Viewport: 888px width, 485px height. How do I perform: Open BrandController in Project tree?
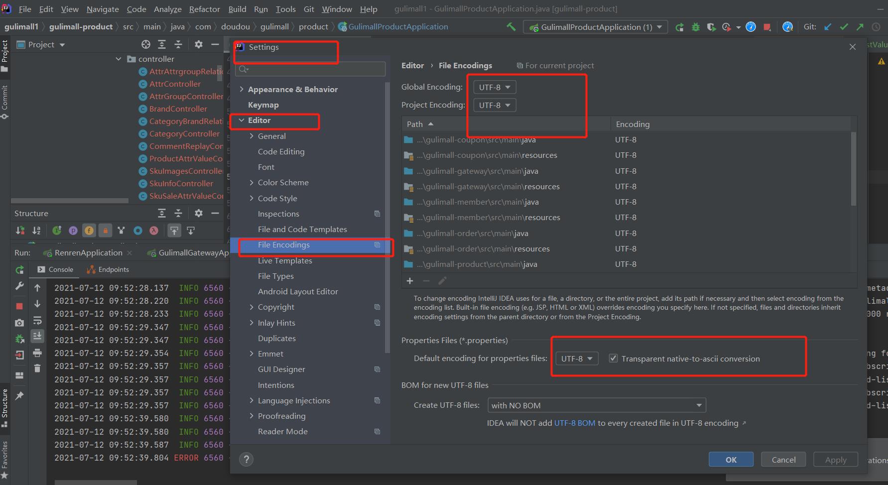(x=178, y=109)
